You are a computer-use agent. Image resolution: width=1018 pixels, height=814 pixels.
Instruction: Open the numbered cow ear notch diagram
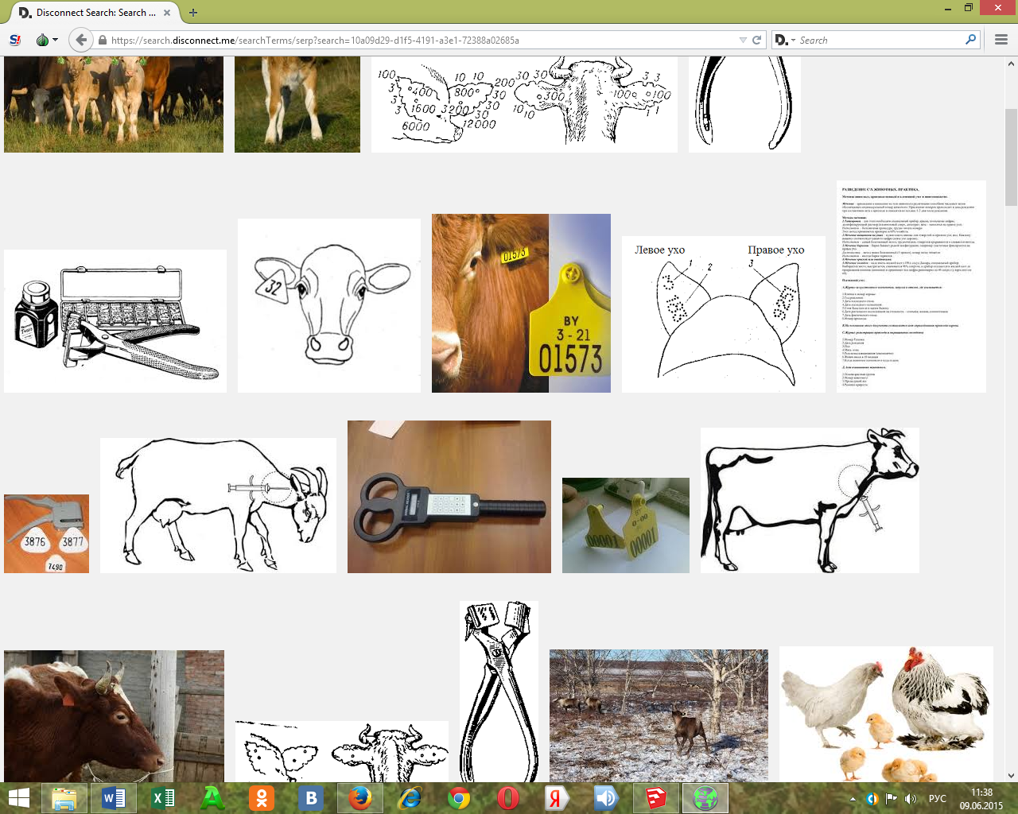(524, 104)
